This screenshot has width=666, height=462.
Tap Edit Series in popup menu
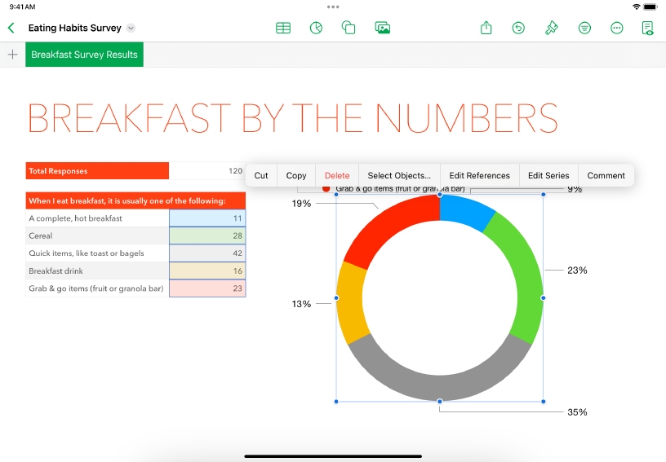point(548,175)
